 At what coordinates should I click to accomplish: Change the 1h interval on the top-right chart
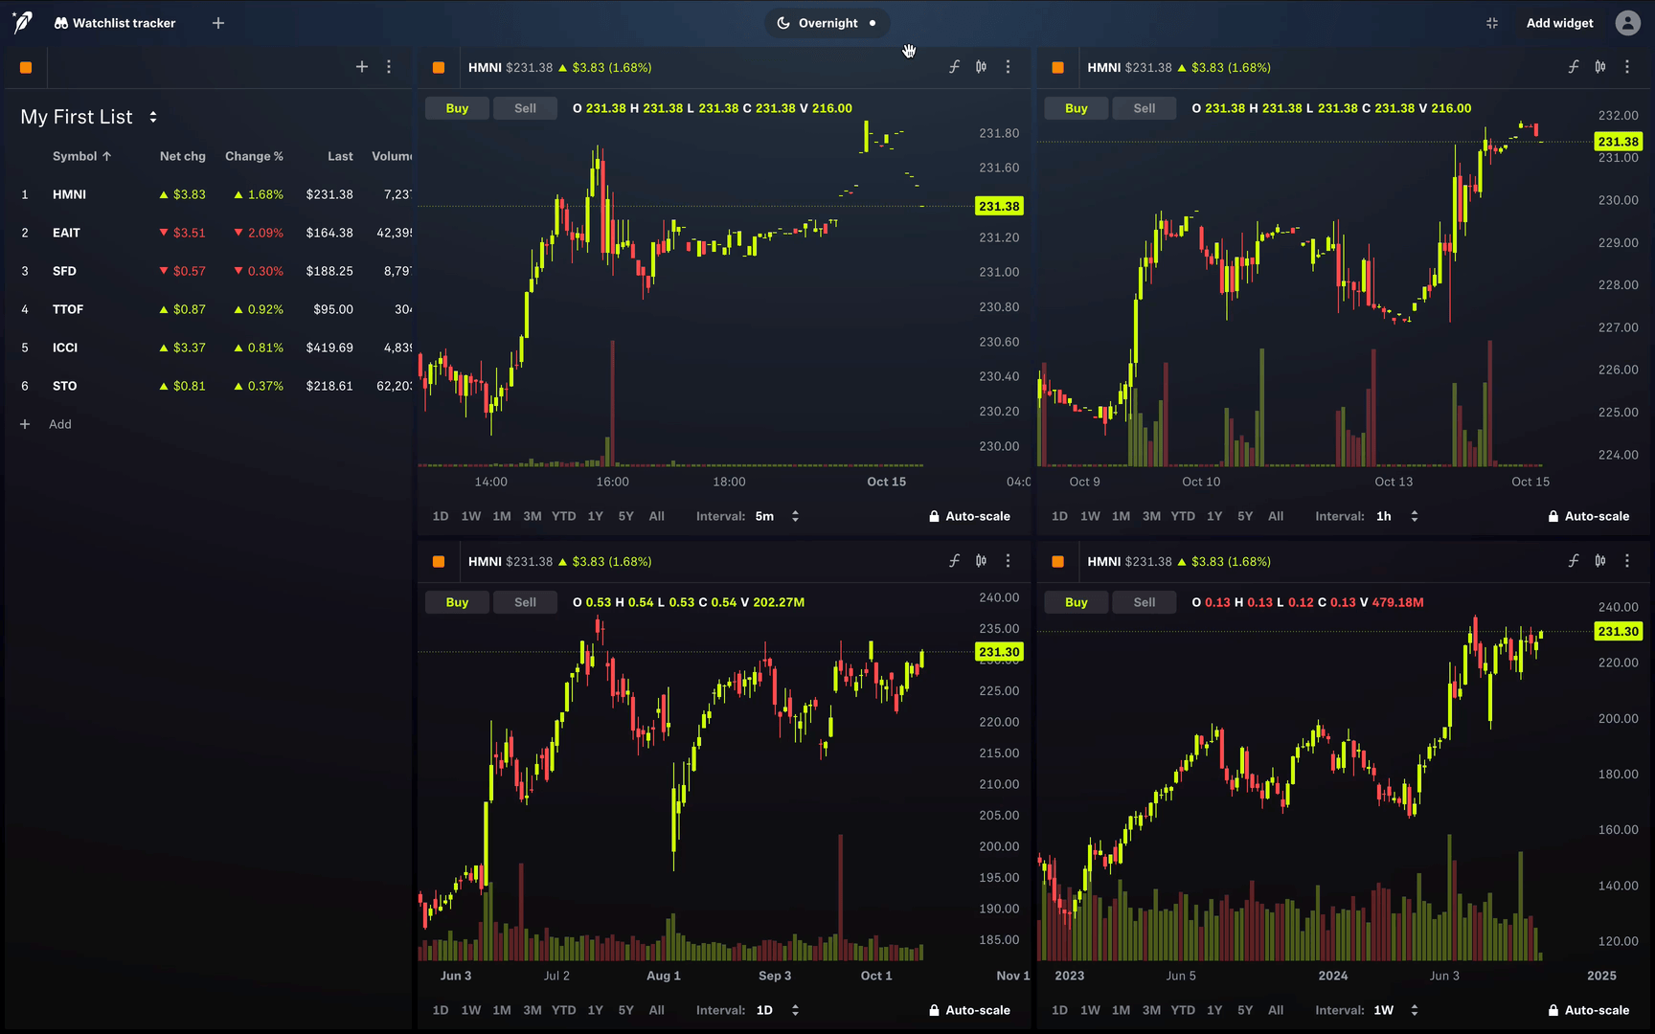1415,515
